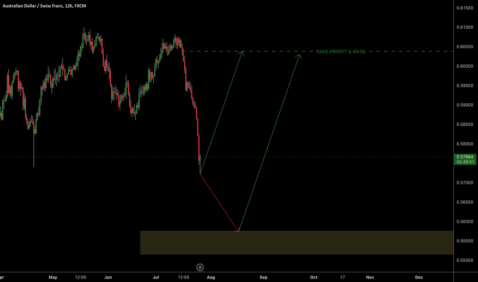The height and width of the screenshot is (282, 478).
Task: Click the 0.60000 price axis label
Action: point(465,66)
